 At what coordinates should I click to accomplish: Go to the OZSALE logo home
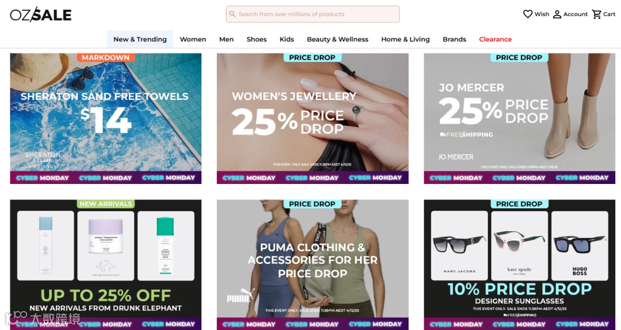click(x=41, y=14)
